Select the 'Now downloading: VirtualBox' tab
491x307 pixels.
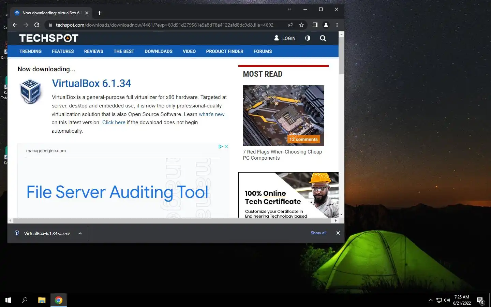pos(51,13)
